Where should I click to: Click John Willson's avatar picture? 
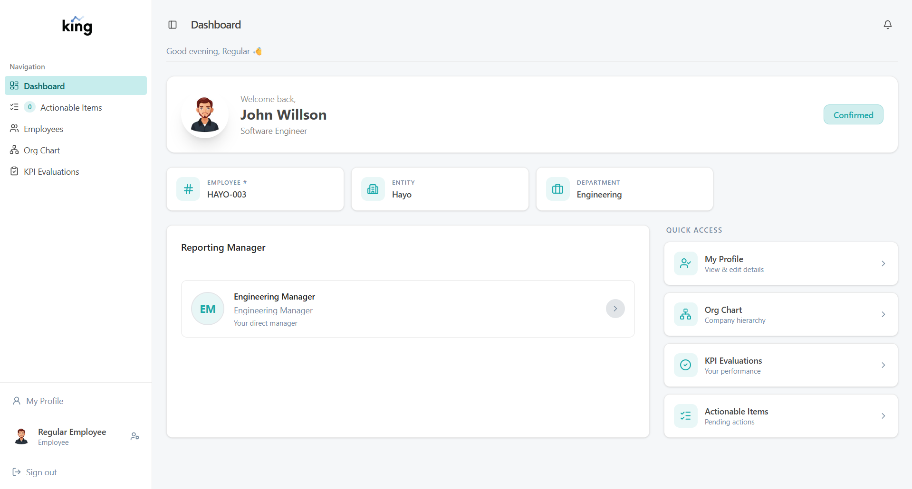click(x=205, y=114)
